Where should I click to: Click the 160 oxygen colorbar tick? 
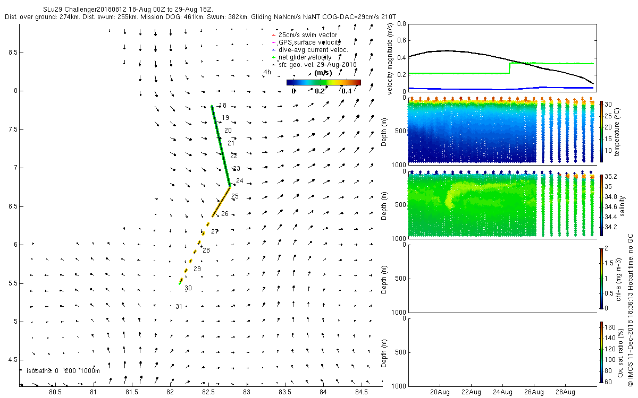tap(611, 326)
